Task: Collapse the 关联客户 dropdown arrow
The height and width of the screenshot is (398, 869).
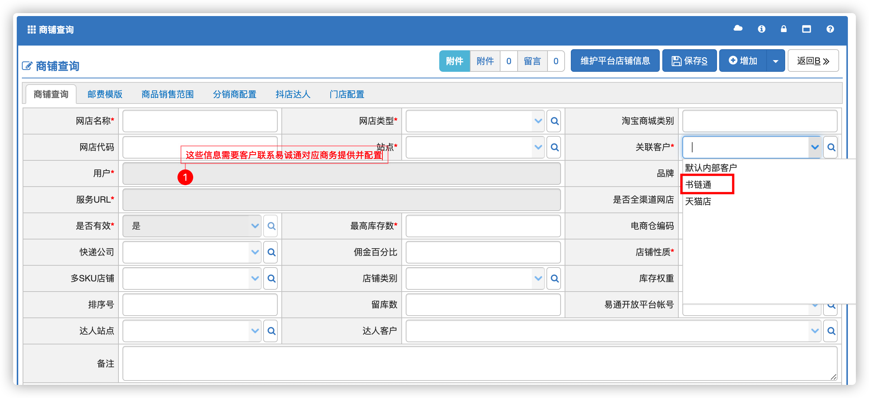Action: coord(815,147)
